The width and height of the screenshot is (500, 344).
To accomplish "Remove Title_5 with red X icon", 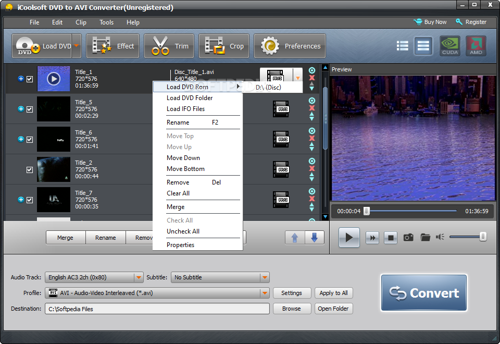I will click(312, 108).
